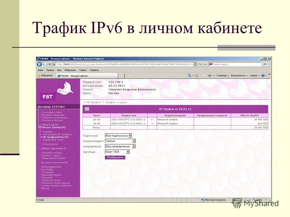Stop page loading with the red X icon
The width and height of the screenshot is (290, 217).
click(x=205, y=64)
